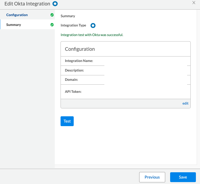Click the Okta logo in dialog title
Image resolution: width=200 pixels, height=184 pixels.
pos(55,4)
